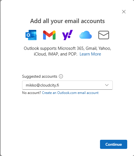Click the gray envelope IMAP/POP icon
The width and height of the screenshot is (134, 156).
pyautogui.click(x=104, y=35)
